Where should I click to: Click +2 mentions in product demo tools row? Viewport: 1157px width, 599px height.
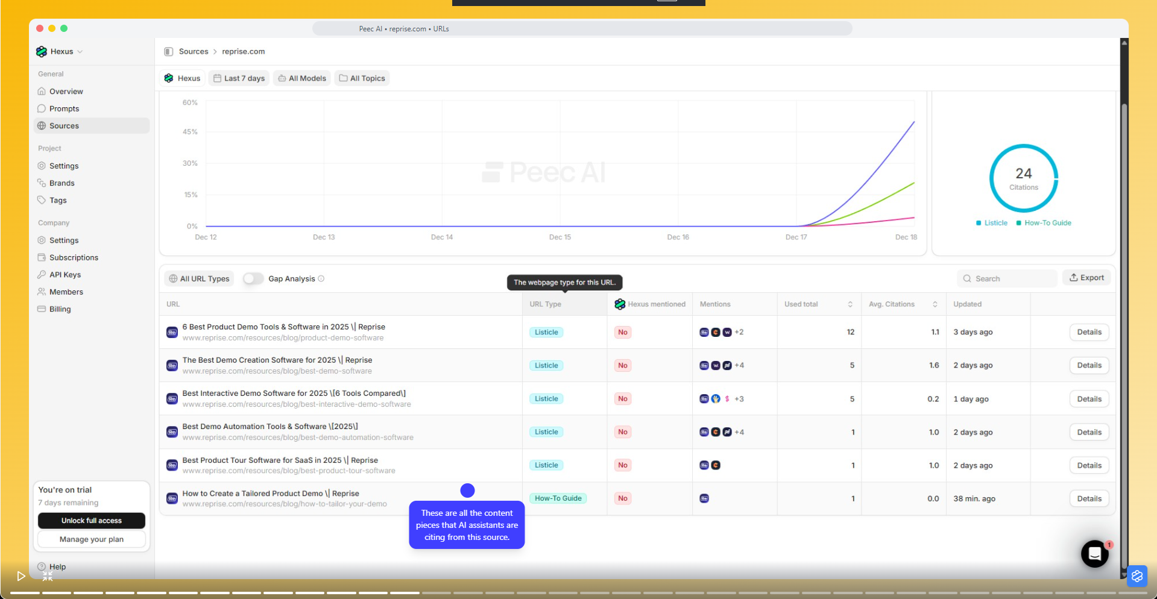[739, 332]
